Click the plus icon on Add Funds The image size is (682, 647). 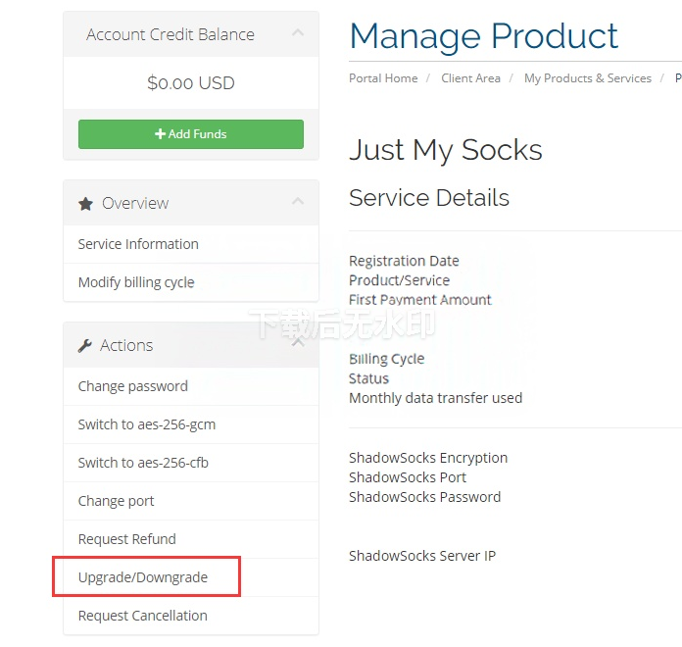(x=160, y=134)
